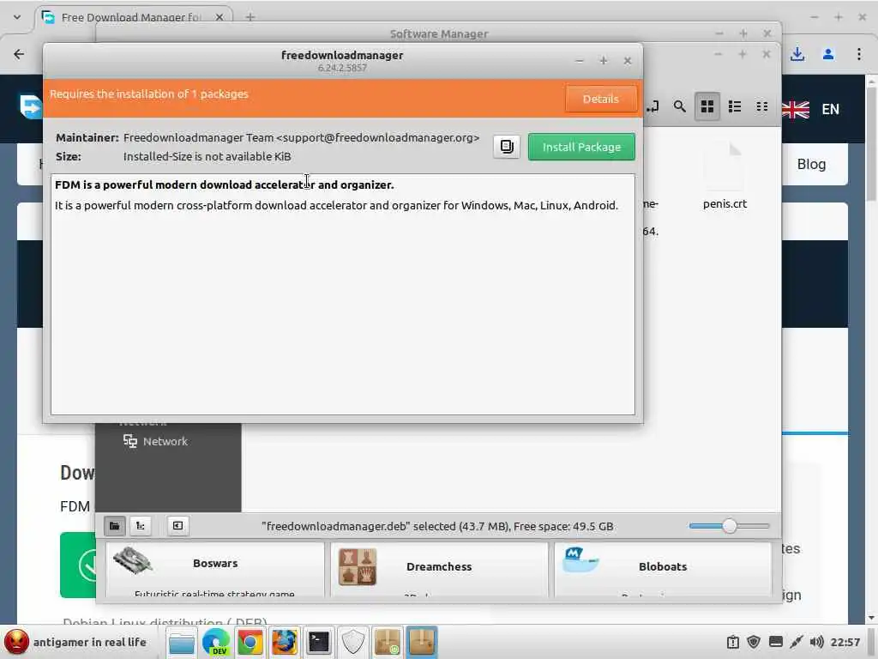Hide the sidebar using collapse button

pyautogui.click(x=177, y=526)
